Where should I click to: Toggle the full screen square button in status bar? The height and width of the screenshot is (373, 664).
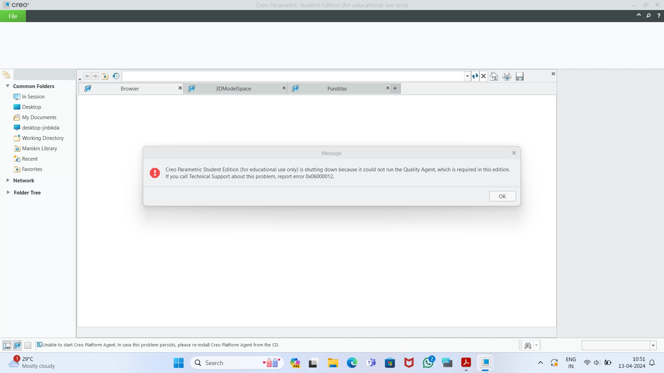[x=28, y=345]
